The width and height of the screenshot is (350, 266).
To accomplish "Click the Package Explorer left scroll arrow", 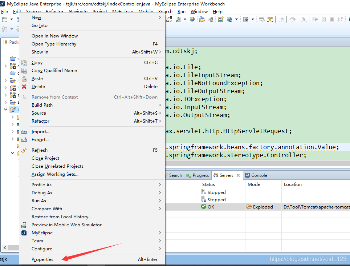I will point(5,248).
